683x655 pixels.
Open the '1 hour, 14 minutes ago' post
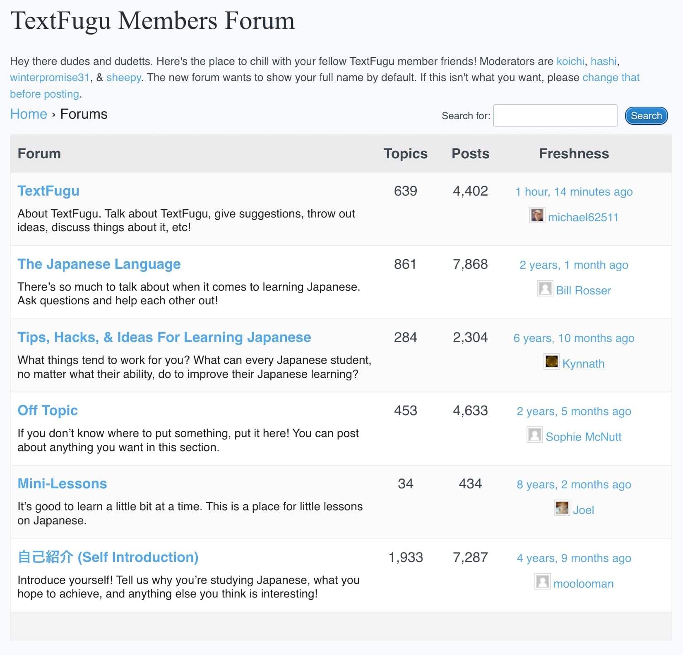coord(574,192)
